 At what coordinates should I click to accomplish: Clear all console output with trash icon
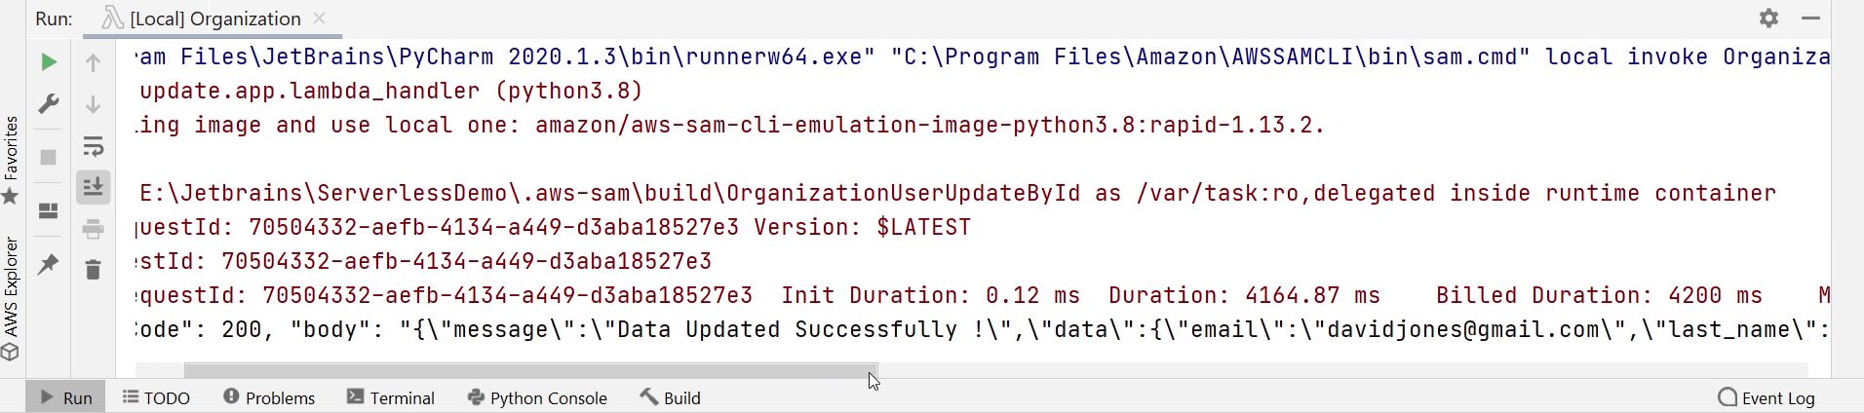tap(94, 270)
